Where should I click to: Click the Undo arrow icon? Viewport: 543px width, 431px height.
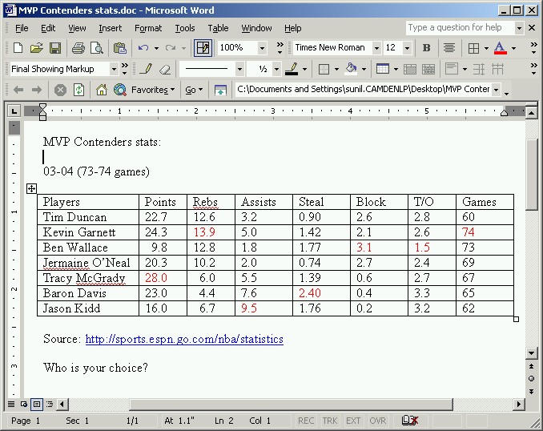pyautogui.click(x=143, y=48)
